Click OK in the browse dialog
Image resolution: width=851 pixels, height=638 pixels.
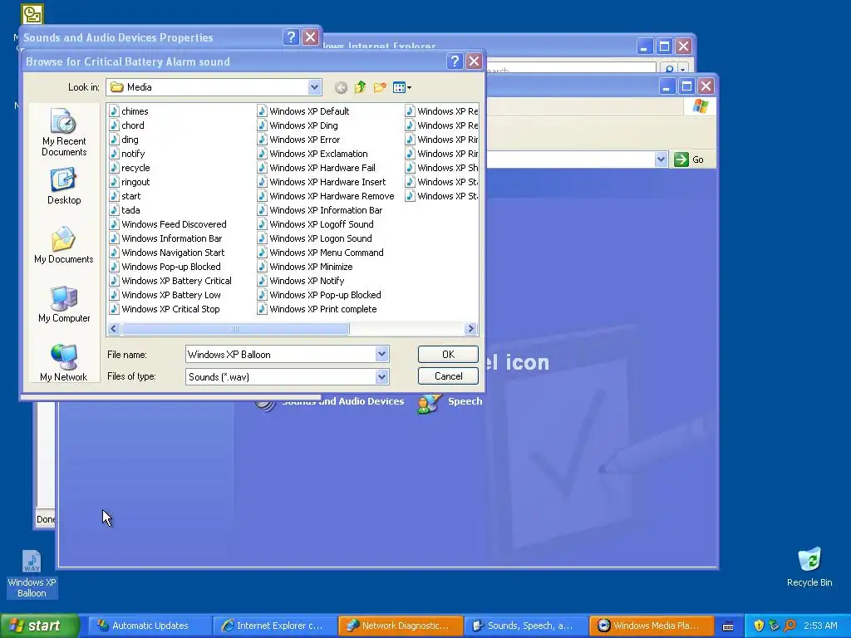click(x=448, y=354)
